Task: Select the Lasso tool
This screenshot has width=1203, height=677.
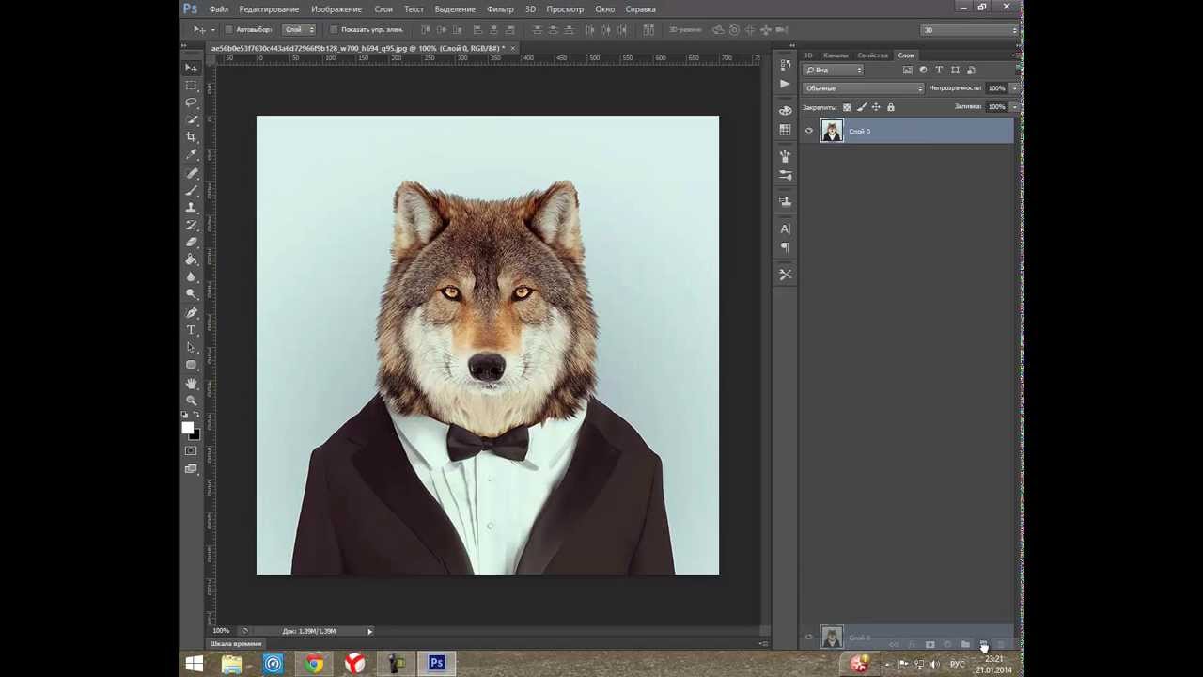Action: [191, 102]
